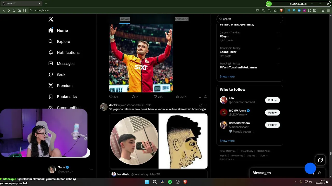Image resolution: width=332 pixels, height=186 pixels.
Task: Click the browser home button
Action: 19,10
